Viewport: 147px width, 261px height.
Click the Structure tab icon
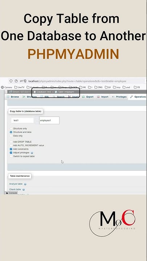24,97
